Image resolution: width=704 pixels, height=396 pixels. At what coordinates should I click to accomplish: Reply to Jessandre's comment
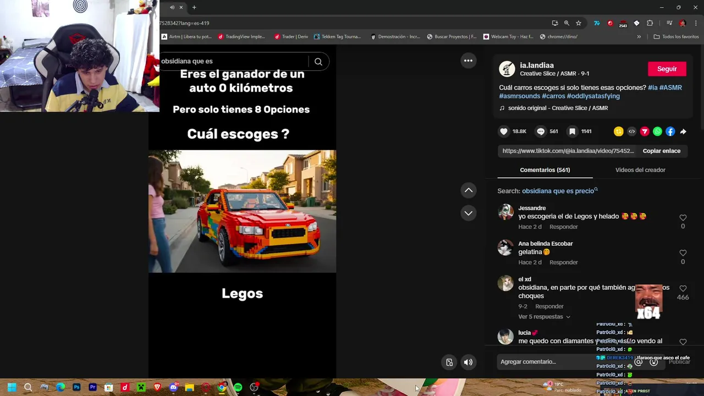(x=564, y=227)
